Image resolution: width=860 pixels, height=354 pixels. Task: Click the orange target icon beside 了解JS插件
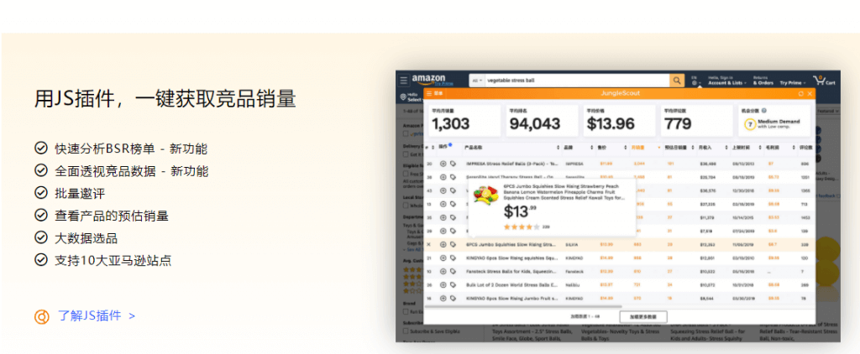(42, 316)
